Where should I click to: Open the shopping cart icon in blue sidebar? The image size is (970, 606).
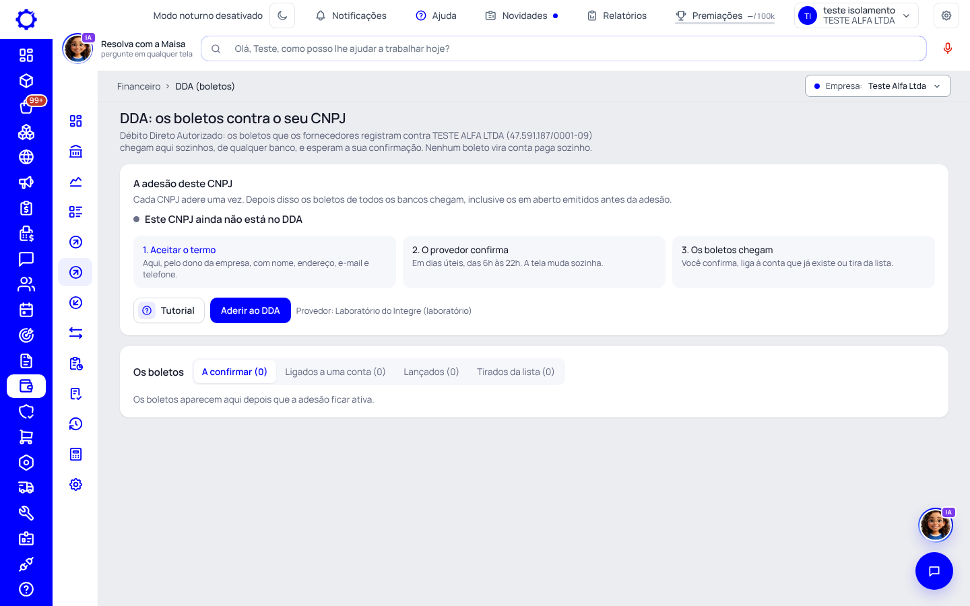(26, 437)
